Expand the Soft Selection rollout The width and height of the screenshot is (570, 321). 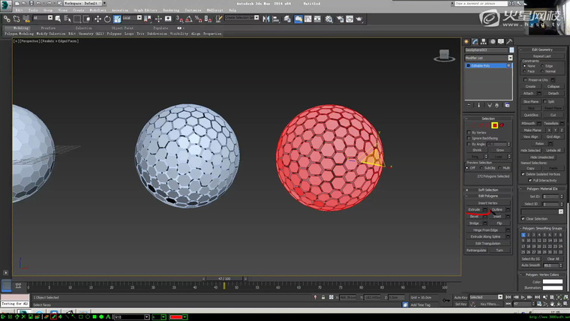(x=487, y=190)
